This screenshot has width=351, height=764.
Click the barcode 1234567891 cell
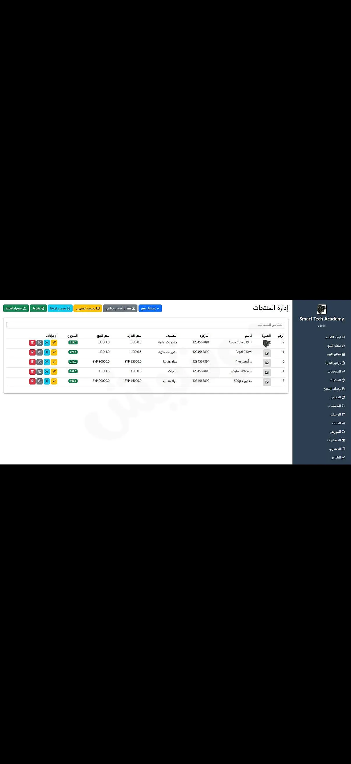pos(201,342)
